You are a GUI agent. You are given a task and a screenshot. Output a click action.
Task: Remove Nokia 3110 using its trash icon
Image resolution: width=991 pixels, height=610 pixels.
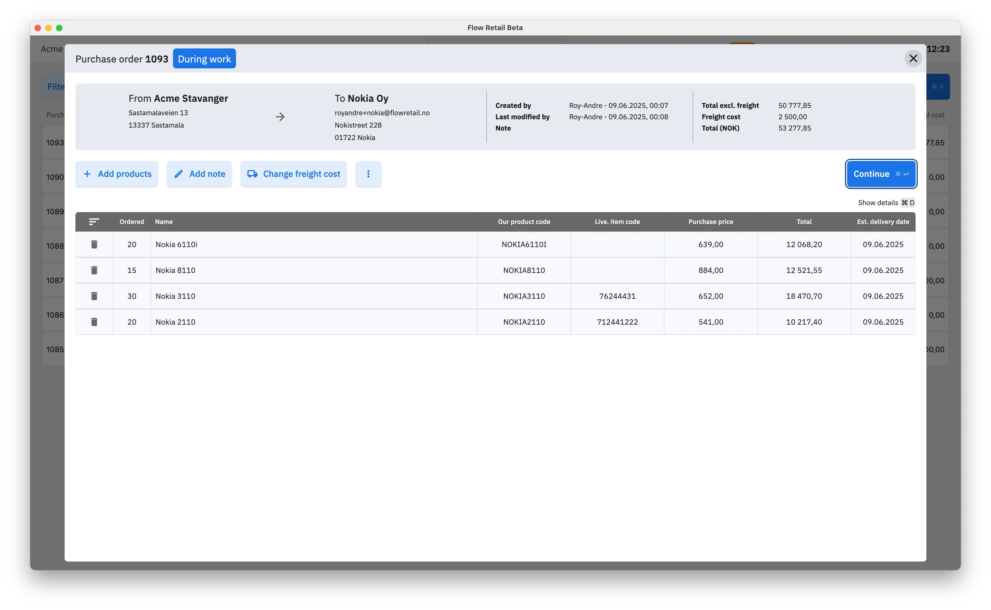[94, 296]
